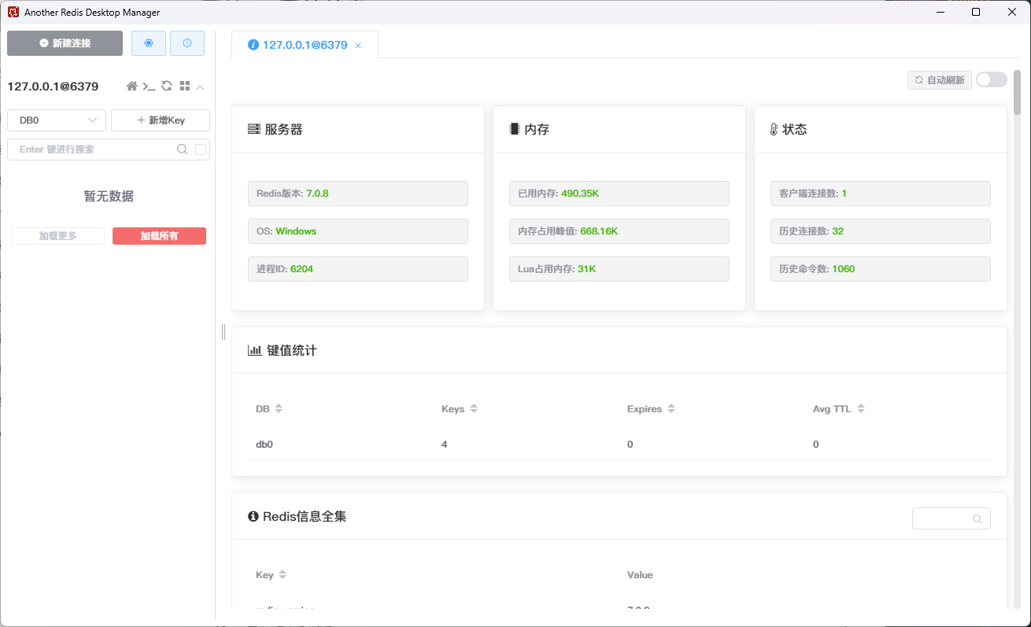Screen dimensions: 1031x627
Task: Open the four-squares connection menu icon
Action: (185, 87)
